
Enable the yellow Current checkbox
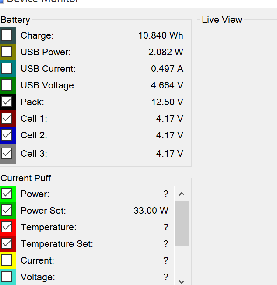7,260
